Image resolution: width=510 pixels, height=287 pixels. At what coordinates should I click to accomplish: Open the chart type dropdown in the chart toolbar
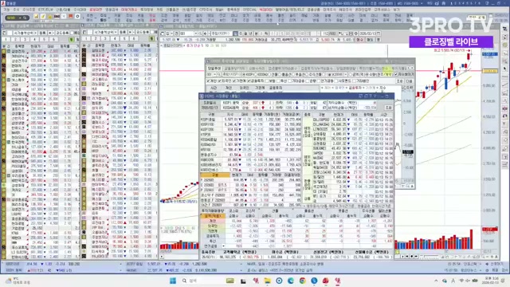tap(171, 33)
